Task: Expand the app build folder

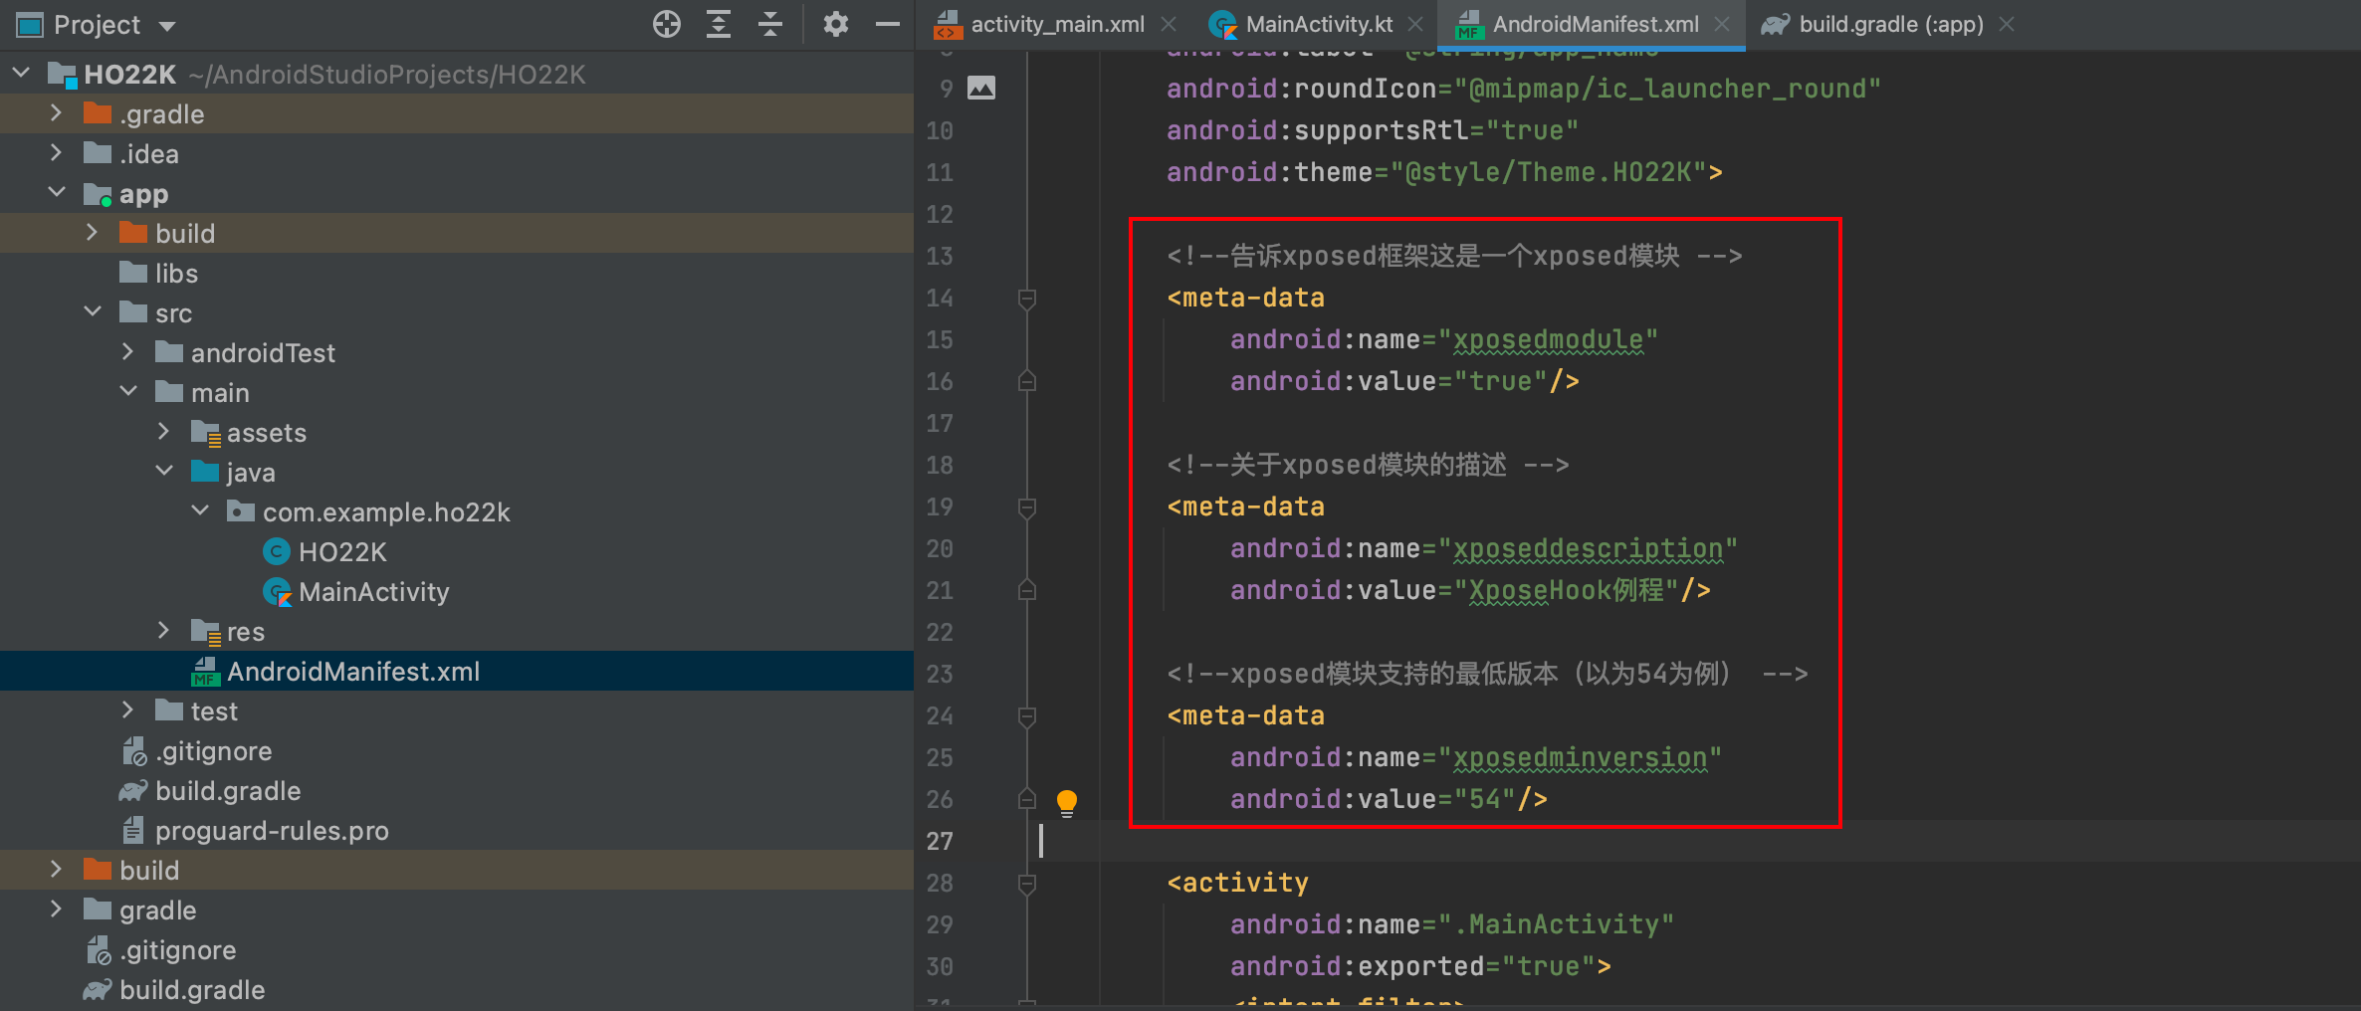Action: coord(93,233)
